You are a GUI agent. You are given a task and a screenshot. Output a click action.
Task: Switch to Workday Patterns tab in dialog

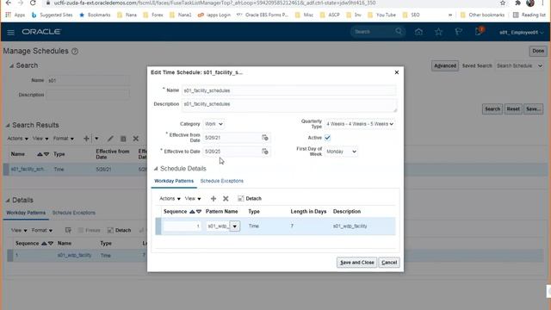(174, 181)
